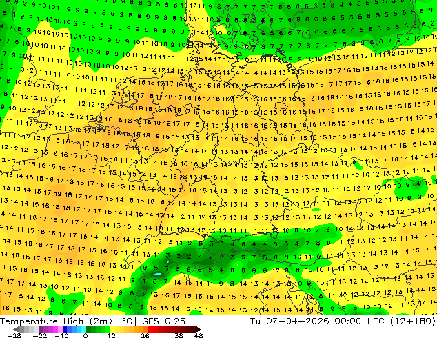The width and height of the screenshot is (437, 338).
Task: Click the dark right arrow tip of the color scale
Action: click(199, 329)
